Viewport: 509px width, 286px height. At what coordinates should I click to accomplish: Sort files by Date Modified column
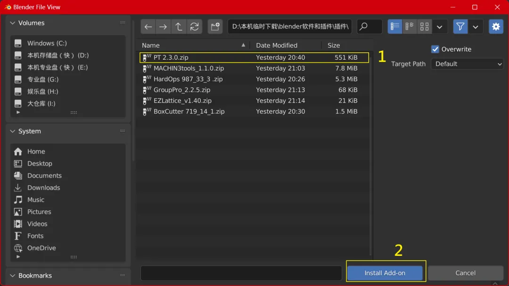click(x=285, y=45)
